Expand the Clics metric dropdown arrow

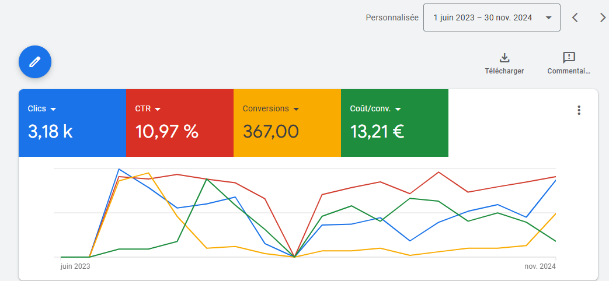tap(53, 109)
